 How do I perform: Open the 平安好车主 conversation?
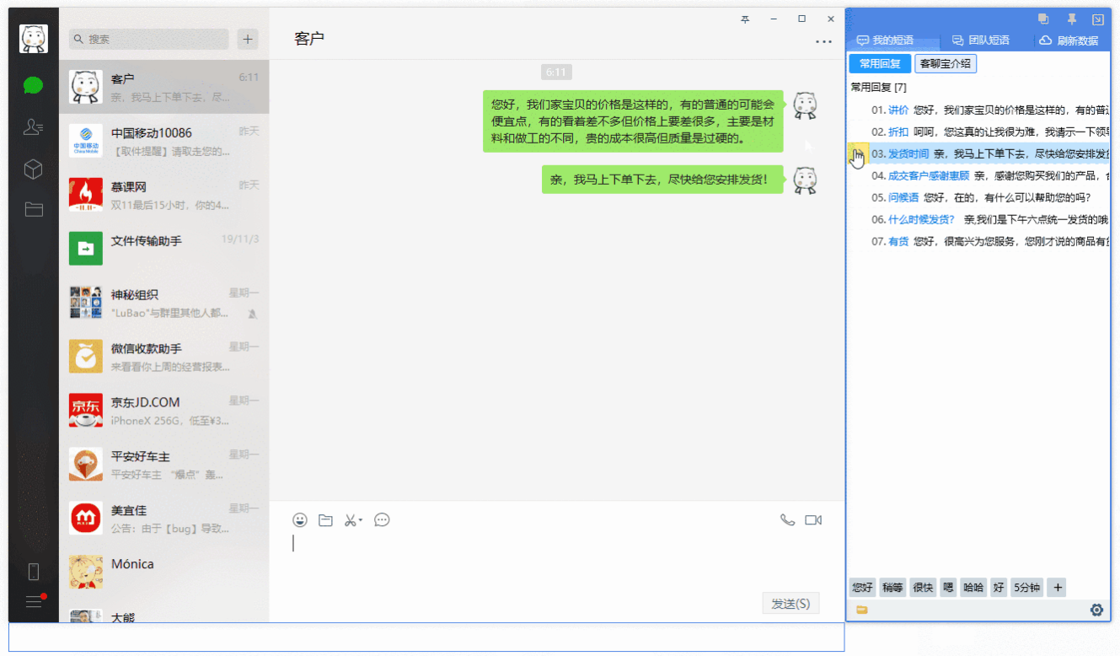pyautogui.click(x=164, y=465)
